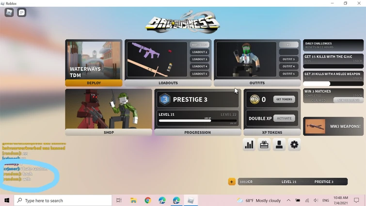Click the melee kills challenge progress bar
This screenshot has width=366, height=206.
[333, 83]
